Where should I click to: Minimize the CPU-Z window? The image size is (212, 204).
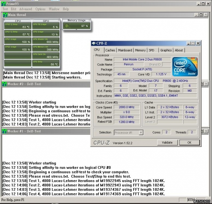click(x=188, y=43)
